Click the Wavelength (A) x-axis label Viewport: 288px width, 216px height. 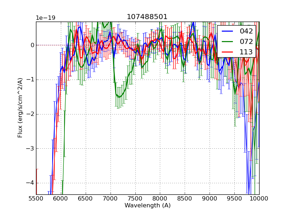pyautogui.click(x=148, y=206)
